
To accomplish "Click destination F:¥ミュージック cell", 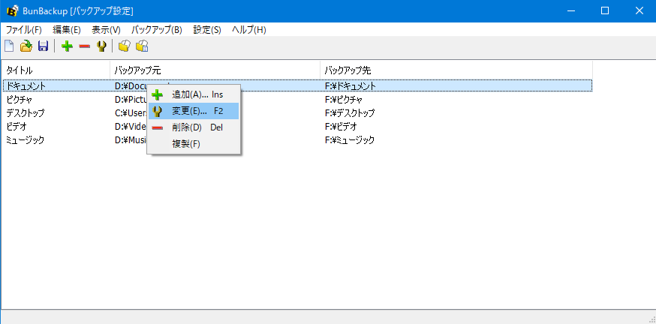I will pyautogui.click(x=349, y=140).
